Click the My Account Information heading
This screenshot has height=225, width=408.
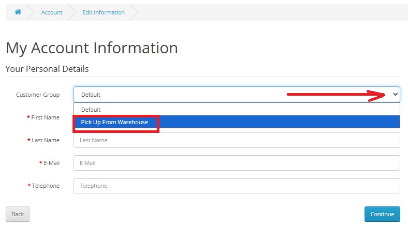tap(92, 48)
